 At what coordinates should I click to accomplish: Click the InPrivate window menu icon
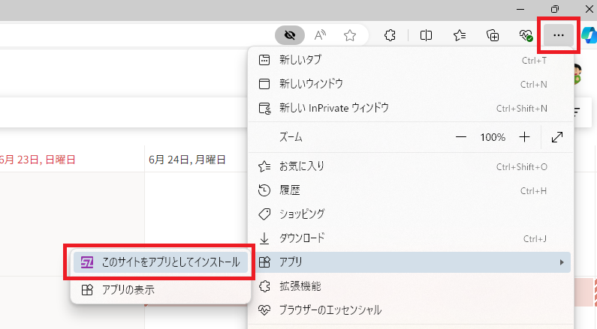click(x=264, y=108)
